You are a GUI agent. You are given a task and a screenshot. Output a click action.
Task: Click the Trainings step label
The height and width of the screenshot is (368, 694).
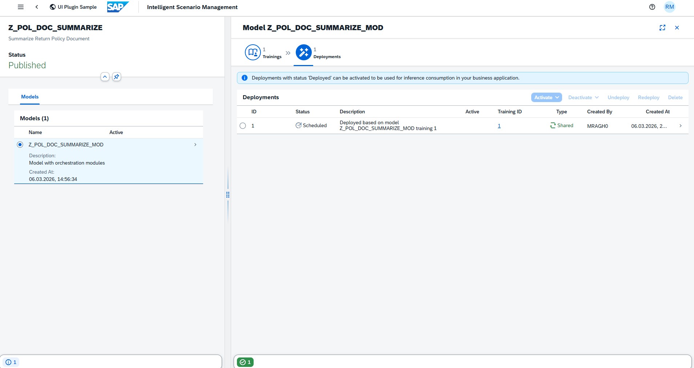(272, 57)
